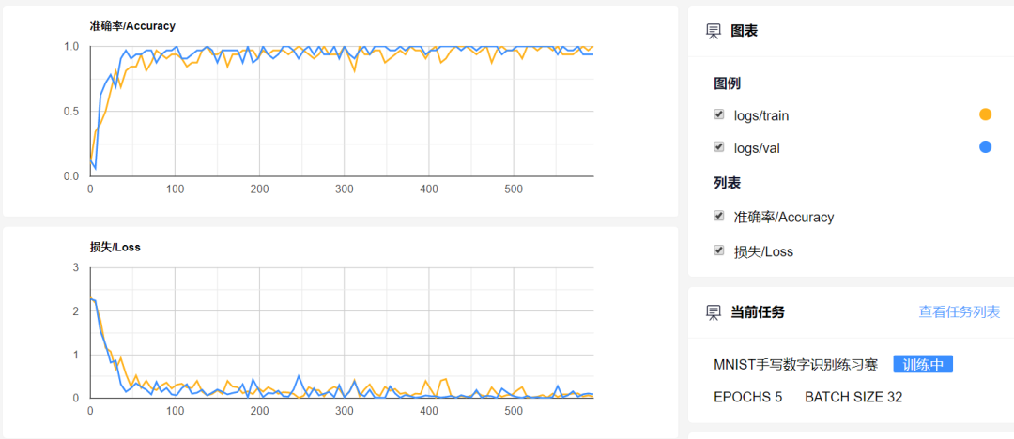This screenshot has height=439, width=1014.
Task: Click the 准确率/Accuracy chart title
Action: coord(132,26)
